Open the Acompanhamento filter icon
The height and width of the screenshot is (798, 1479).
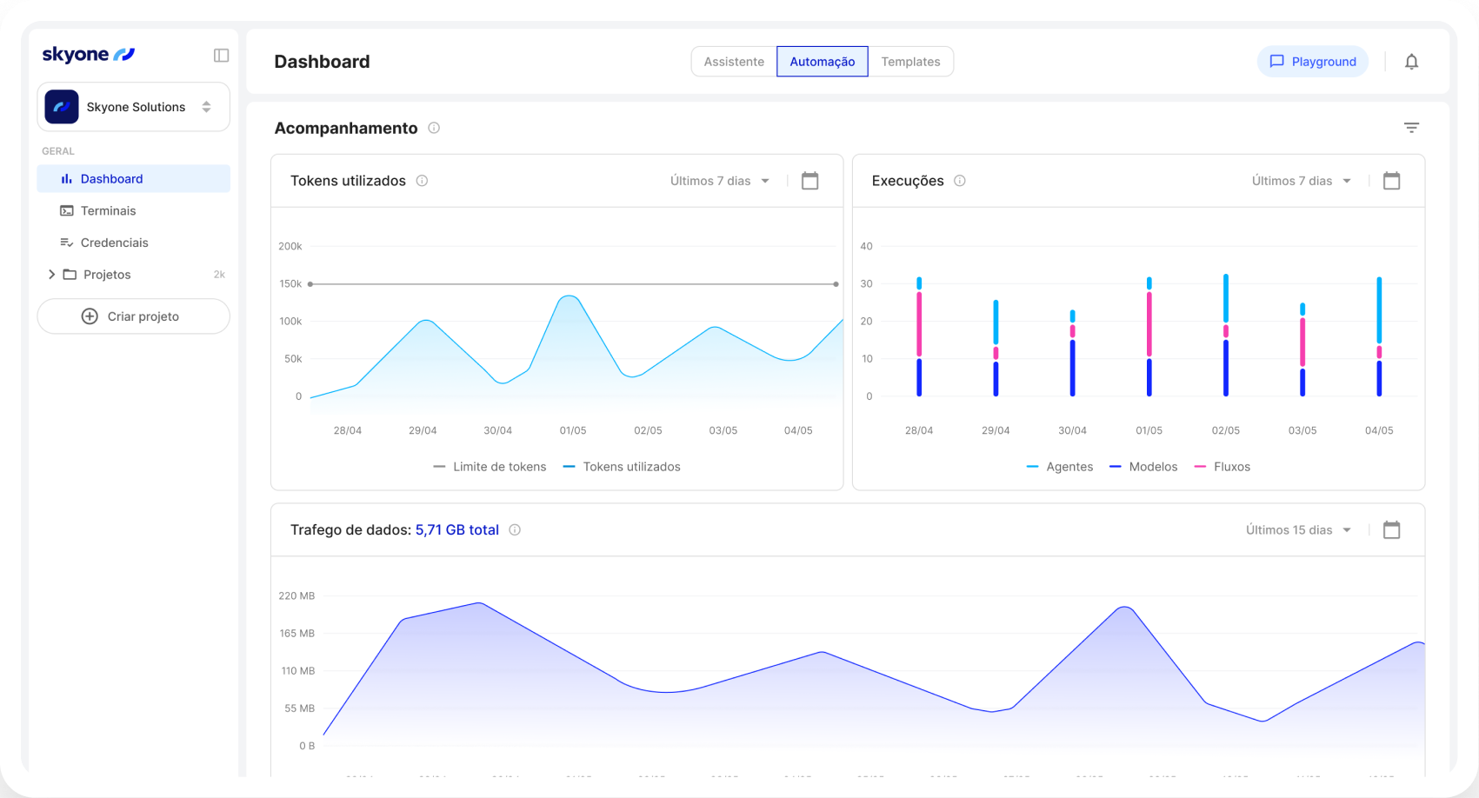pyautogui.click(x=1411, y=128)
